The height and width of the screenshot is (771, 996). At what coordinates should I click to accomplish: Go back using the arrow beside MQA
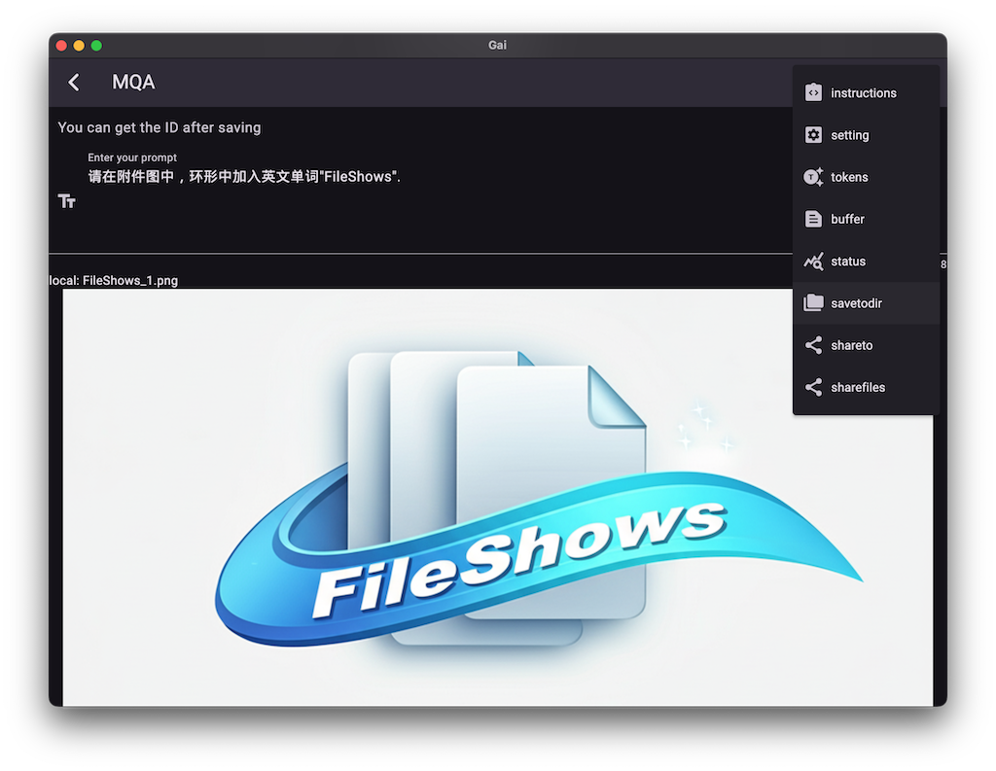click(x=74, y=82)
